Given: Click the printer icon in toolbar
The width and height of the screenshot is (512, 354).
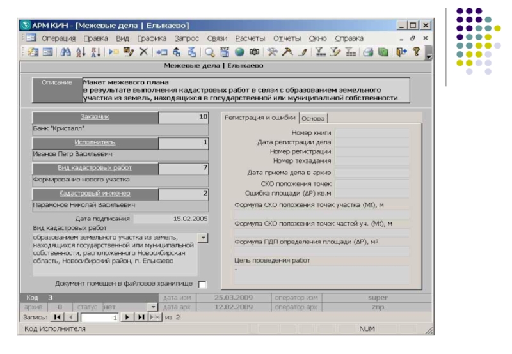Looking at the screenshot, I should coord(370,53).
